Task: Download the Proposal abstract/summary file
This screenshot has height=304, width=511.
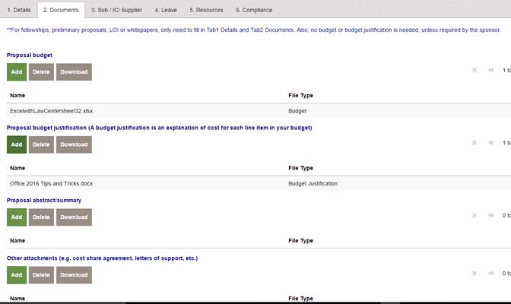Action: [x=74, y=217]
